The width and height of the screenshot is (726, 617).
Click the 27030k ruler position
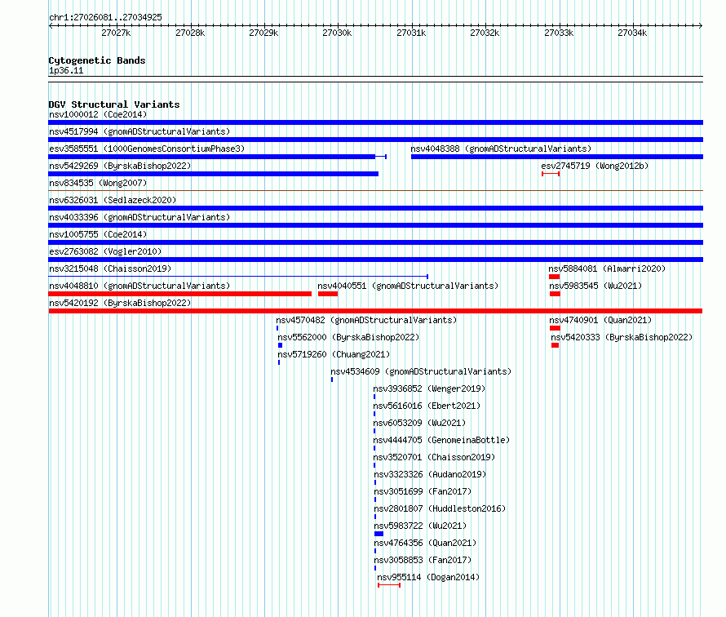(337, 33)
